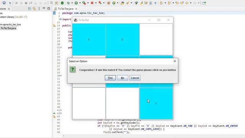Screen dimensions: 245x138
Task: Click the empty bottom-left game cell
Action: point(89,103)
